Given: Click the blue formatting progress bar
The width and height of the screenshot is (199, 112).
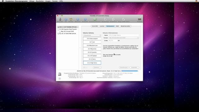Looking at the screenshot, I should point(129,71).
